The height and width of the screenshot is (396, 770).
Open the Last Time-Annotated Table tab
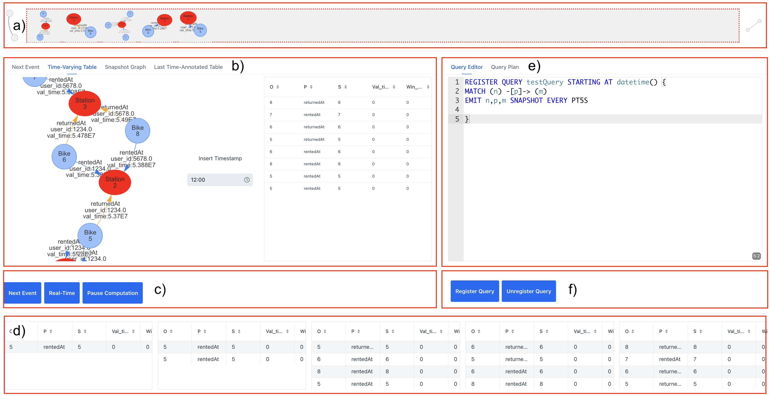click(188, 67)
